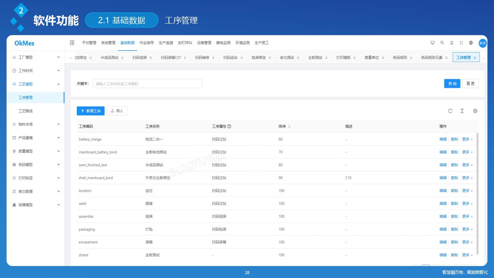Image resolution: width=494 pixels, height=278 pixels.
Task: Expand 条码模型 sidebar menu
Action: (x=36, y=164)
